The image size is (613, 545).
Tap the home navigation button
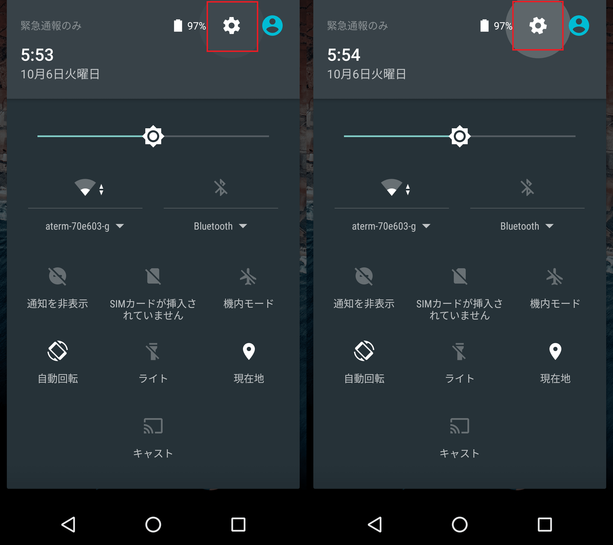(152, 523)
